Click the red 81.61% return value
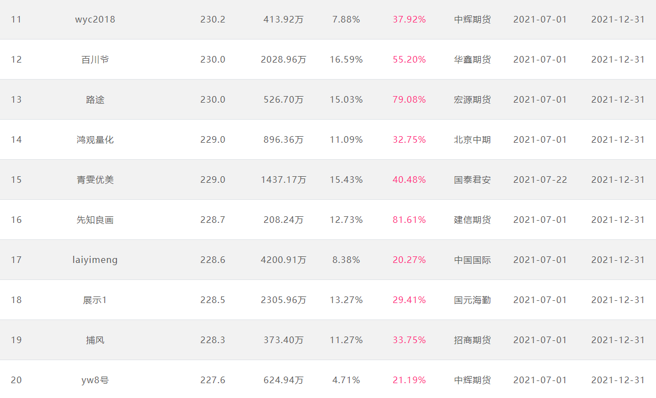Viewport: 656px width, 398px height. 409,220
